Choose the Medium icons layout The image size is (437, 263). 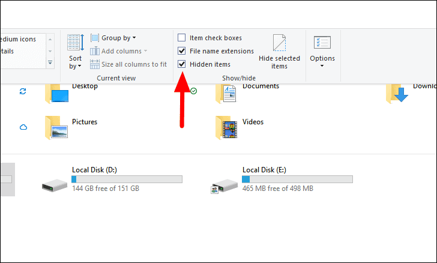18,39
